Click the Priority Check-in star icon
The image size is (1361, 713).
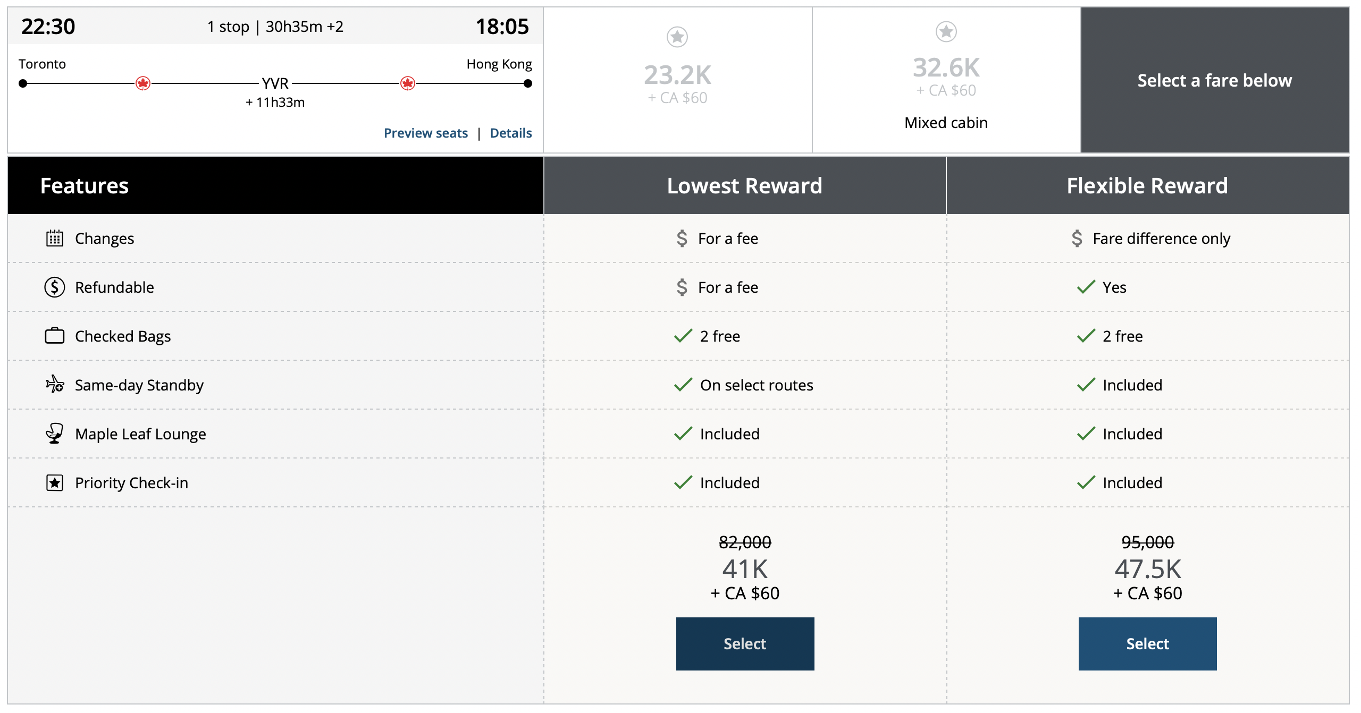pos(54,483)
